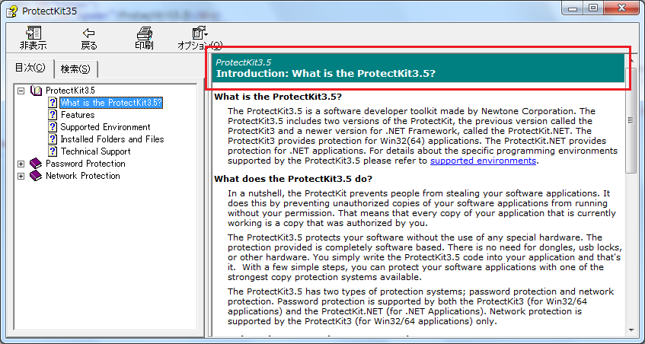This screenshot has width=645, height=344.
Task: Follow the 'supported environments' link
Action: [x=483, y=161]
